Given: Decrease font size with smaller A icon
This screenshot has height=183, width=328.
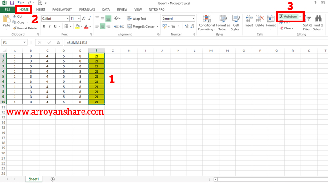Looking at the screenshot, I should 89,19.
